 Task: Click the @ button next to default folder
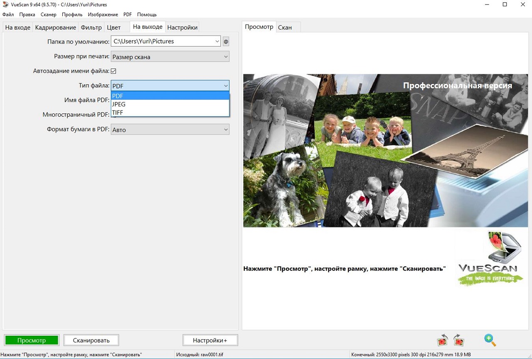click(x=226, y=41)
